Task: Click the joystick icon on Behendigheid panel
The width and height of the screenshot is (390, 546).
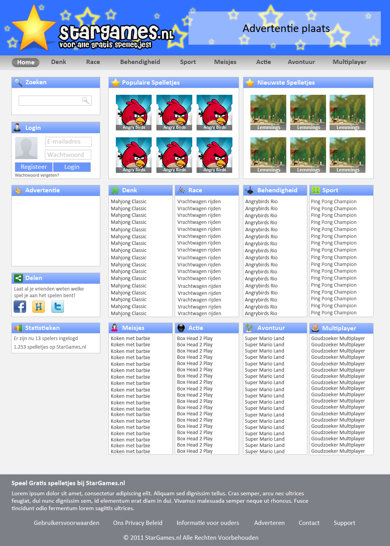Action: 249,190
